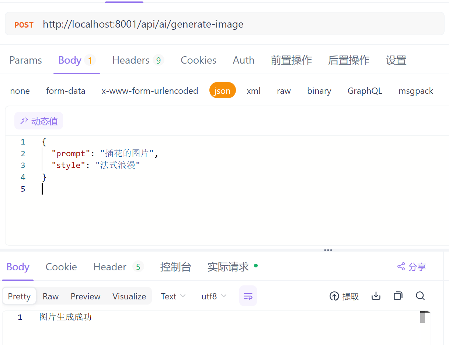This screenshot has height=345, width=449.
Task: Open the 动态值 dynamic value inserter
Action: 38,120
